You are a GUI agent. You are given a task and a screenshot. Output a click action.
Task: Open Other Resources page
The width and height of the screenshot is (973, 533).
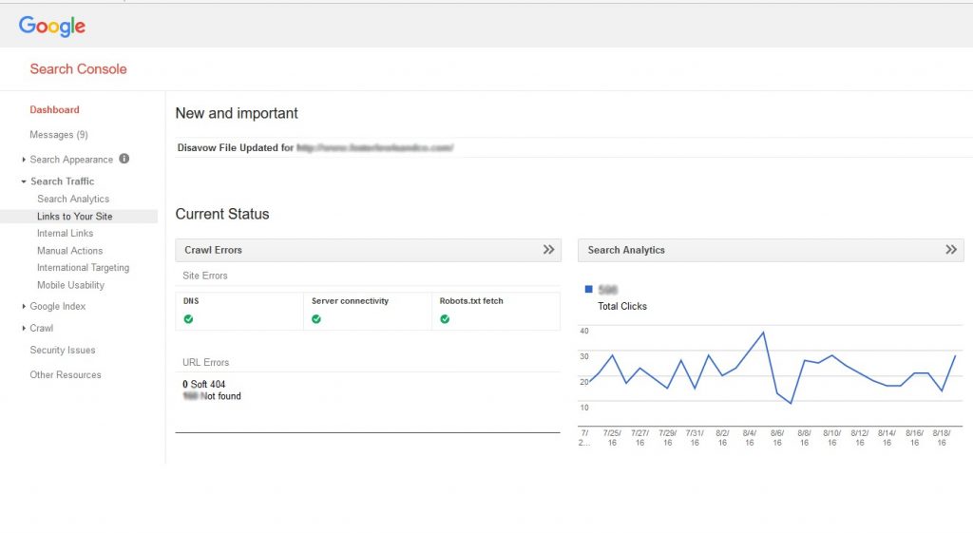click(66, 374)
